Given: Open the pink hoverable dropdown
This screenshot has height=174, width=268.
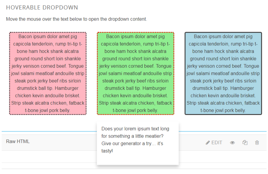Looking at the screenshot, I should [x=47, y=73].
